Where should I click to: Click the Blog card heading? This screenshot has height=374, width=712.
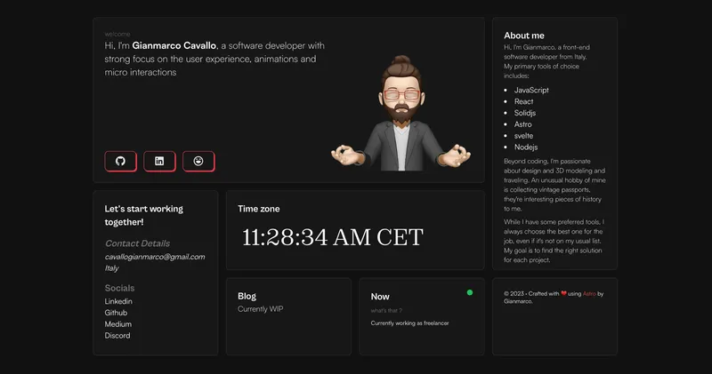[247, 296]
